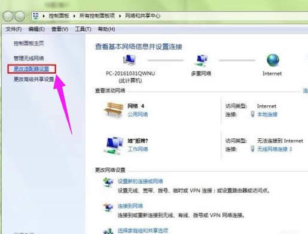
Task: Expand the arrow after 控制面板 in address bar
Action: [x=74, y=16]
